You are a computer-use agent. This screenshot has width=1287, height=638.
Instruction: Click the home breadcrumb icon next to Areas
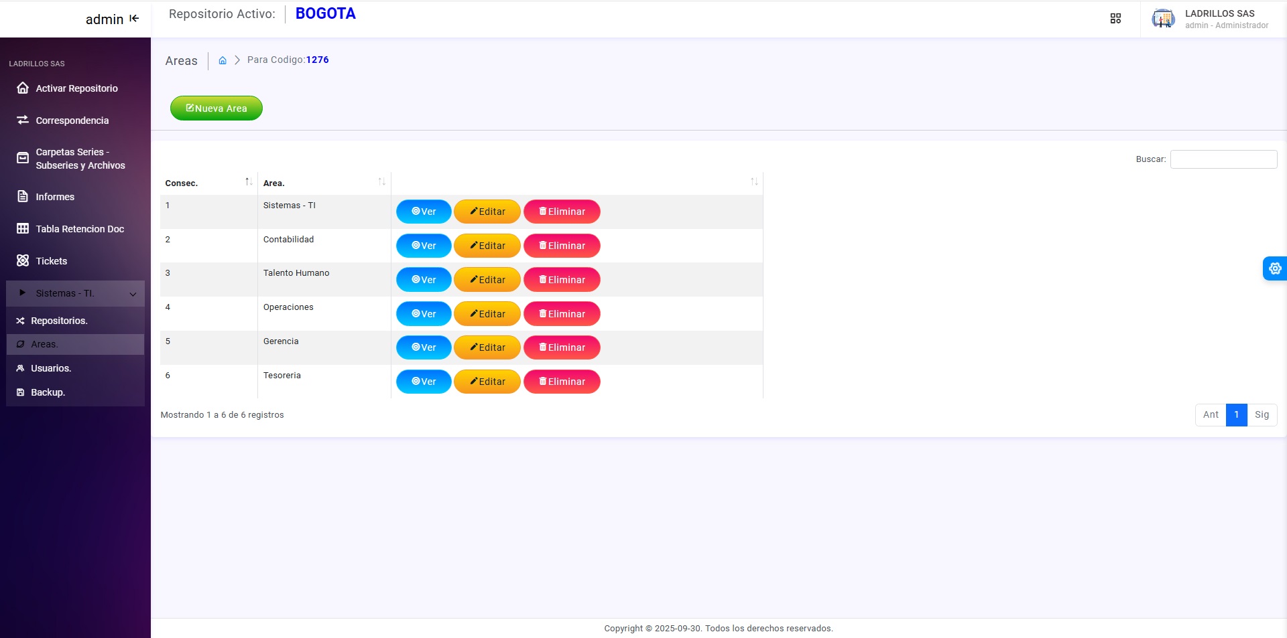(x=223, y=60)
